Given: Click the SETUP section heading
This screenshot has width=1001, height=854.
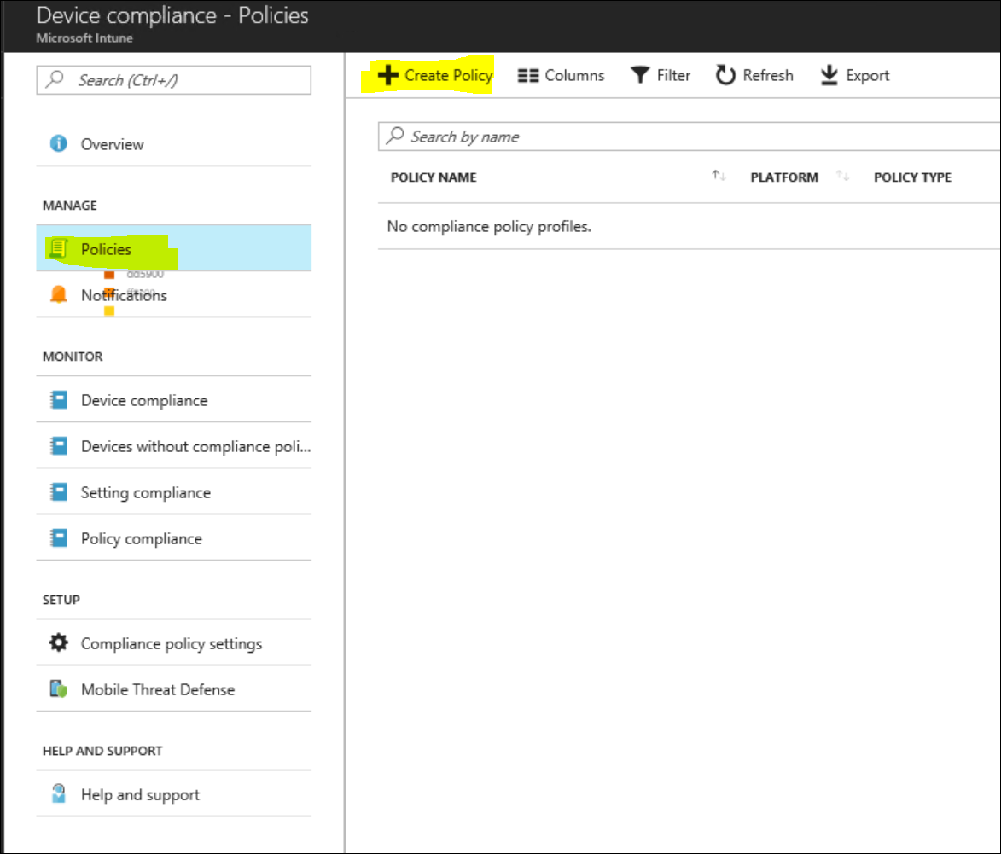Looking at the screenshot, I should [x=61, y=600].
